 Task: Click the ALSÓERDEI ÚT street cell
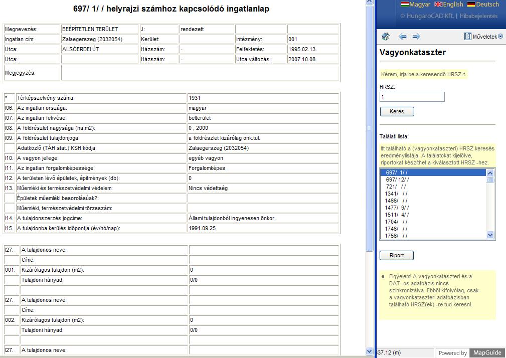click(x=100, y=49)
